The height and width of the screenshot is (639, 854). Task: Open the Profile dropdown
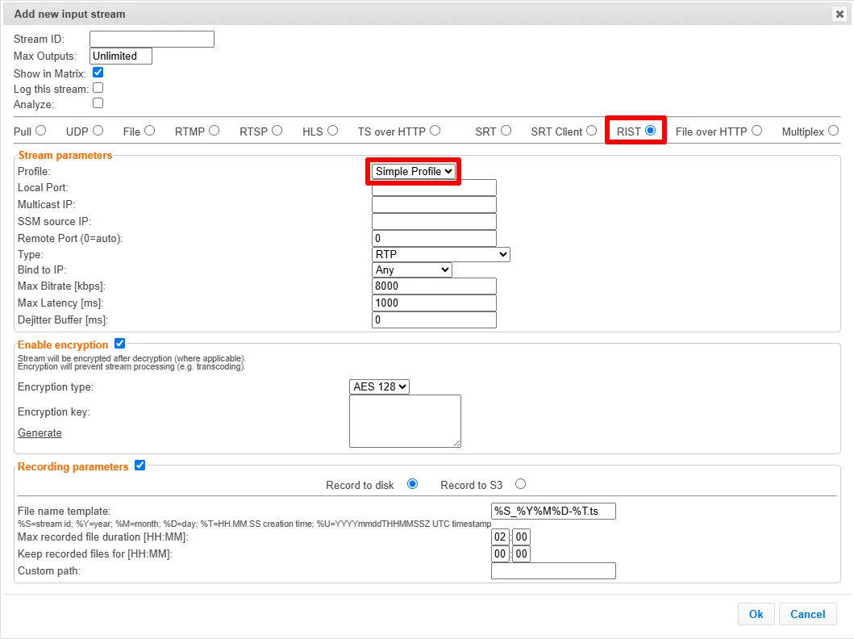point(414,171)
